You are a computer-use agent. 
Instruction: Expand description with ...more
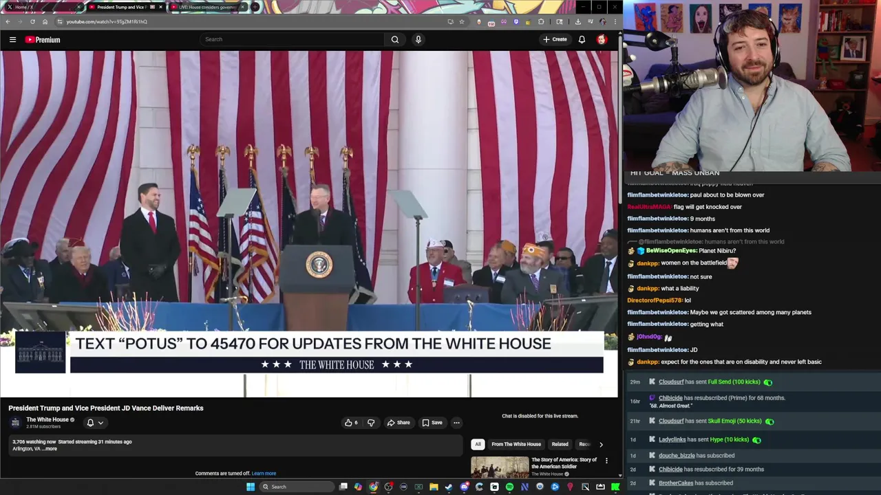(x=49, y=449)
